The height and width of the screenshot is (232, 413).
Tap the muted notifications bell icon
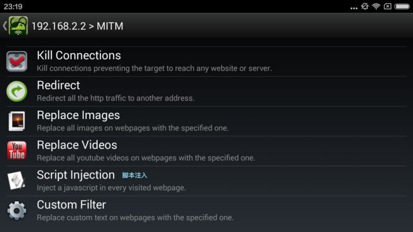pyautogui.click(x=365, y=6)
